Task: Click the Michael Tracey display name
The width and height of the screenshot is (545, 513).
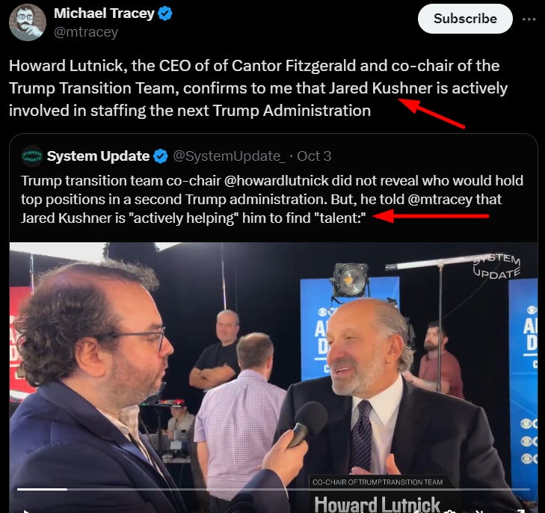Action: pyautogui.click(x=104, y=13)
